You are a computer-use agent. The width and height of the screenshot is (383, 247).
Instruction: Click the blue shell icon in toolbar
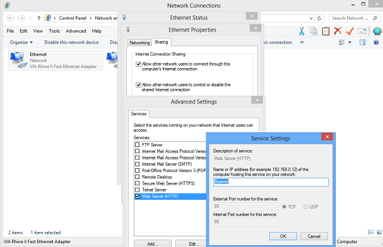[377, 32]
